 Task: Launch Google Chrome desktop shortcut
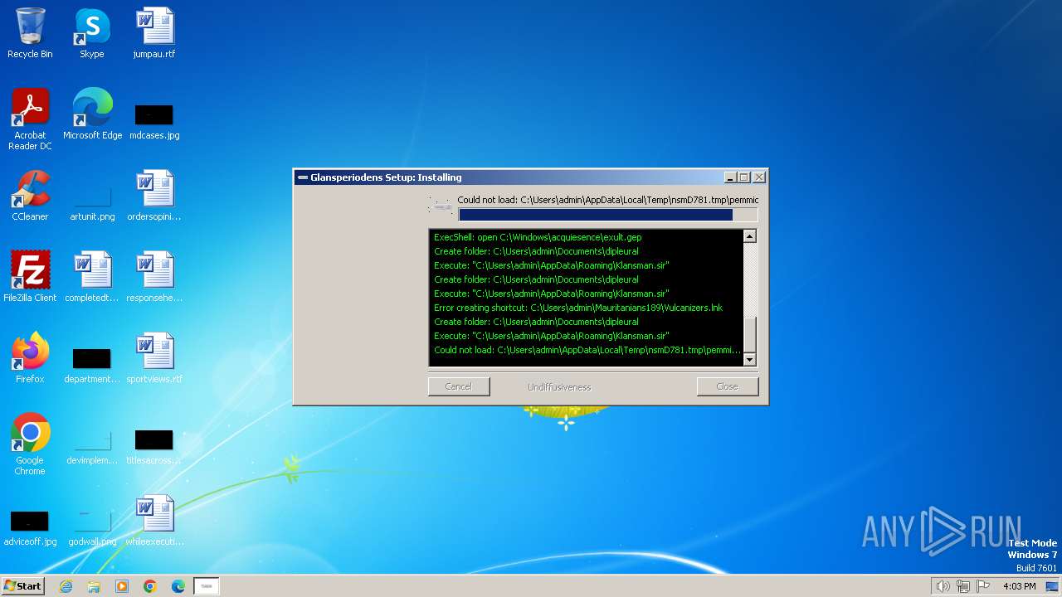point(30,444)
